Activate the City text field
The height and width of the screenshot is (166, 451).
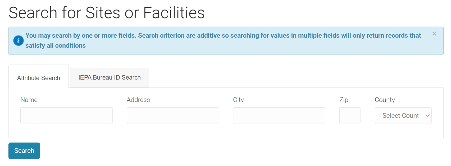point(279,115)
